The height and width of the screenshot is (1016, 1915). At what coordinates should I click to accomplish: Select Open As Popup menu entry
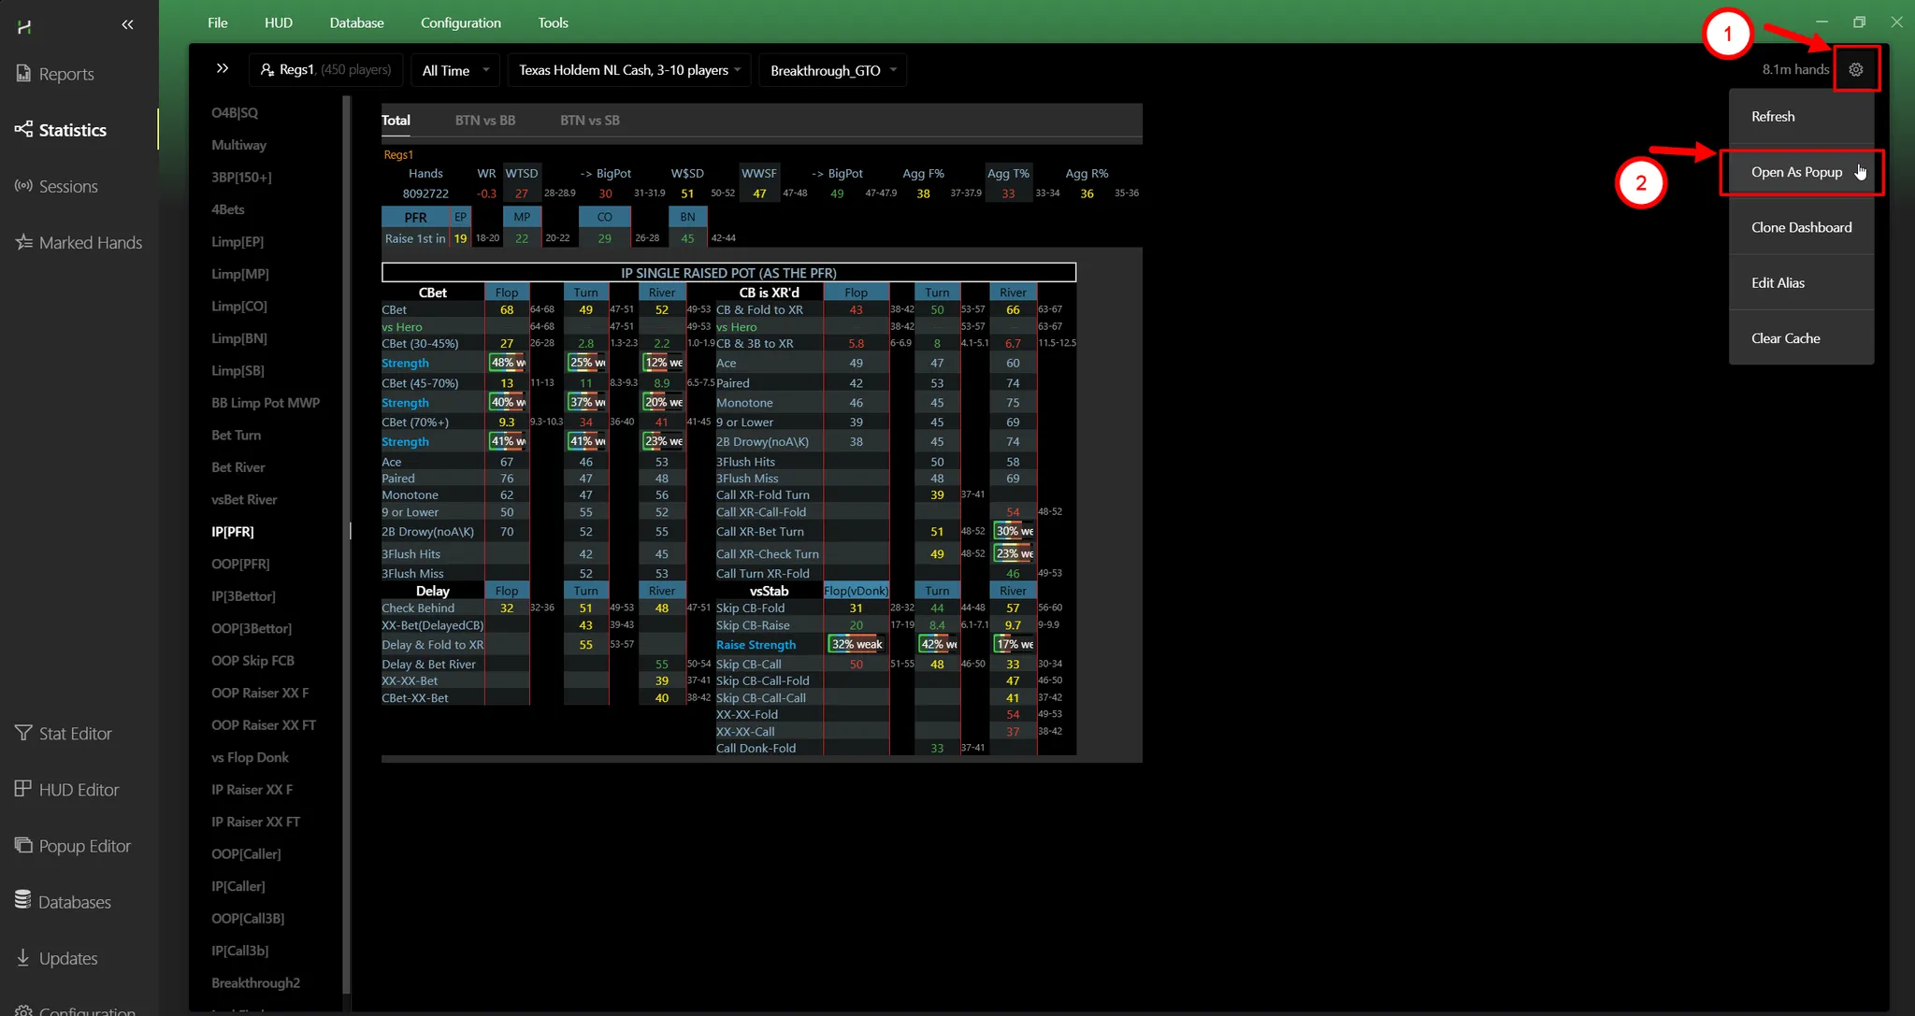1796,172
